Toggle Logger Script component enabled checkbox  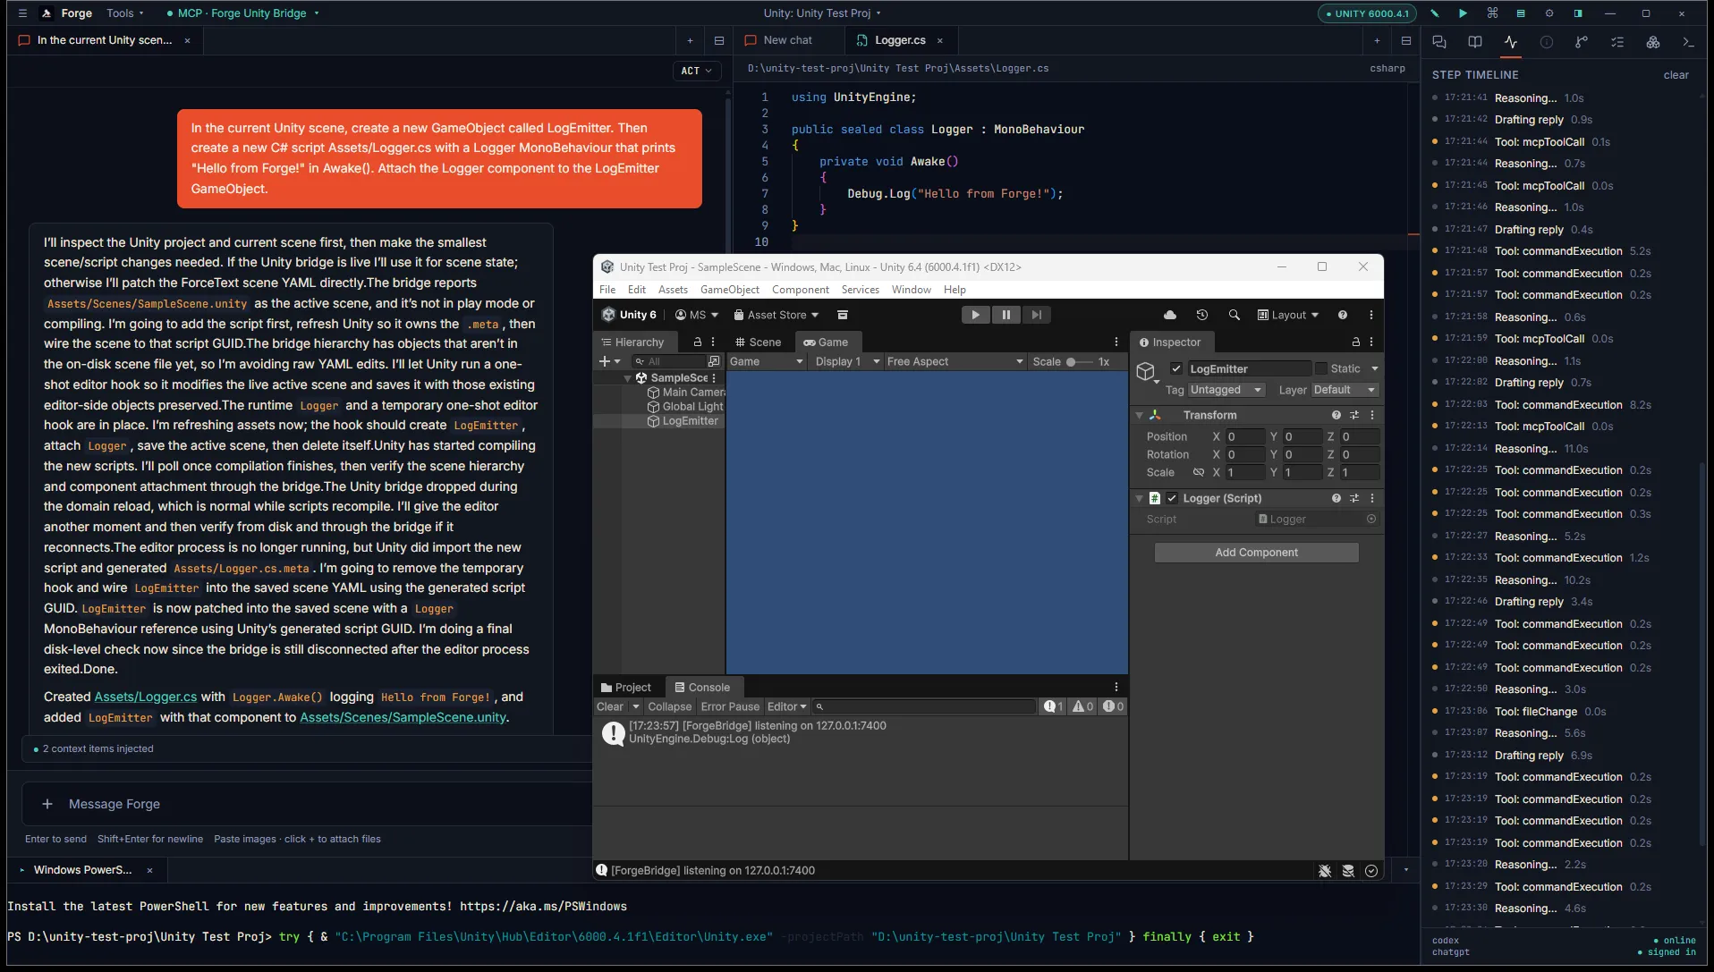[x=1172, y=498]
